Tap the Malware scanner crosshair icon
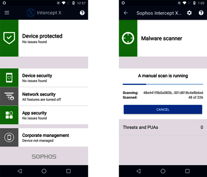The height and width of the screenshot is (177, 207). (x=128, y=38)
